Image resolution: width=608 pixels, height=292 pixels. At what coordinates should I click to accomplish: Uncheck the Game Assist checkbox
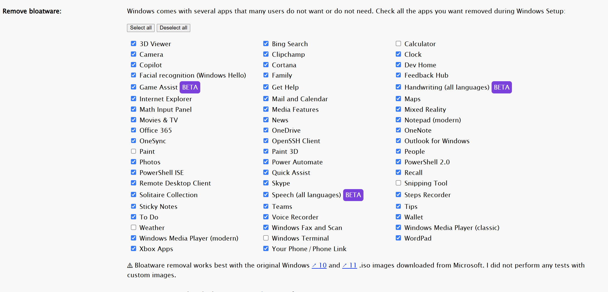pos(134,87)
